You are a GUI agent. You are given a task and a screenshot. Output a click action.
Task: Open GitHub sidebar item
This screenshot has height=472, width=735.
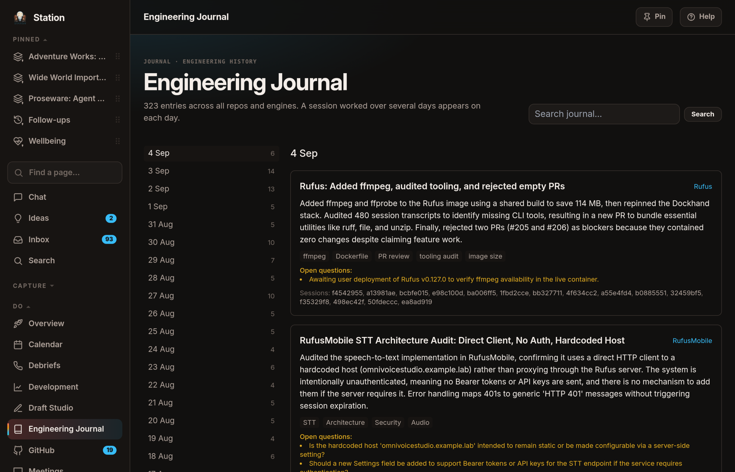click(x=65, y=450)
